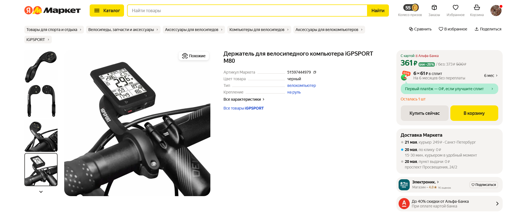Screen dimensions: 506x213
Task: Select first thumbnail of mount alone
Action: tap(41, 67)
